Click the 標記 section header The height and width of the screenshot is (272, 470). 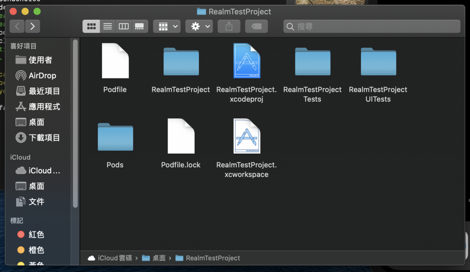(17, 221)
